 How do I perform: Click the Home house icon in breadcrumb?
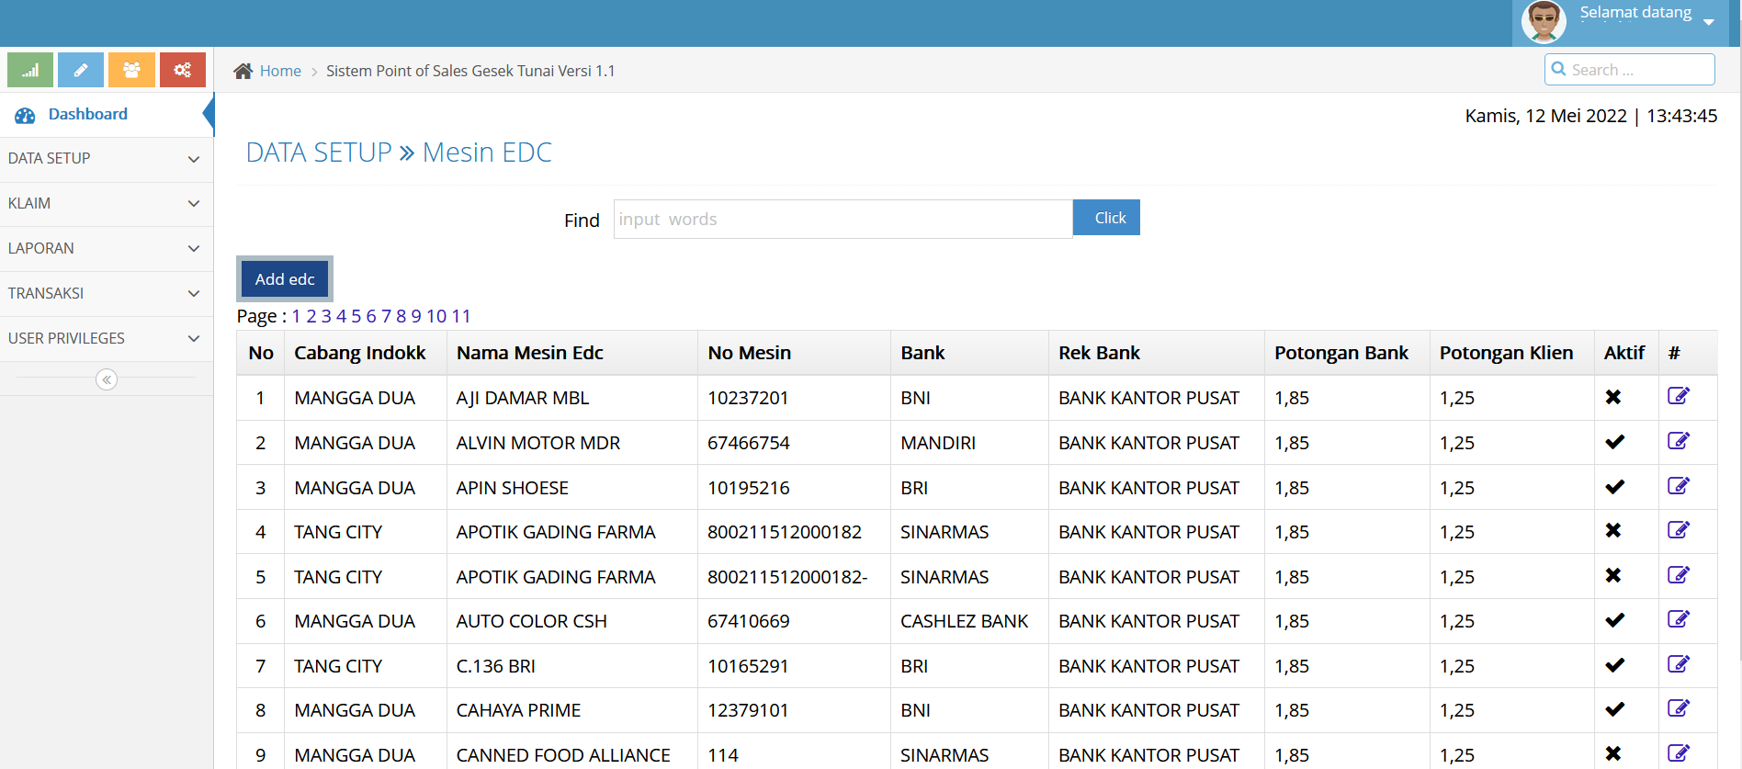coord(243,71)
